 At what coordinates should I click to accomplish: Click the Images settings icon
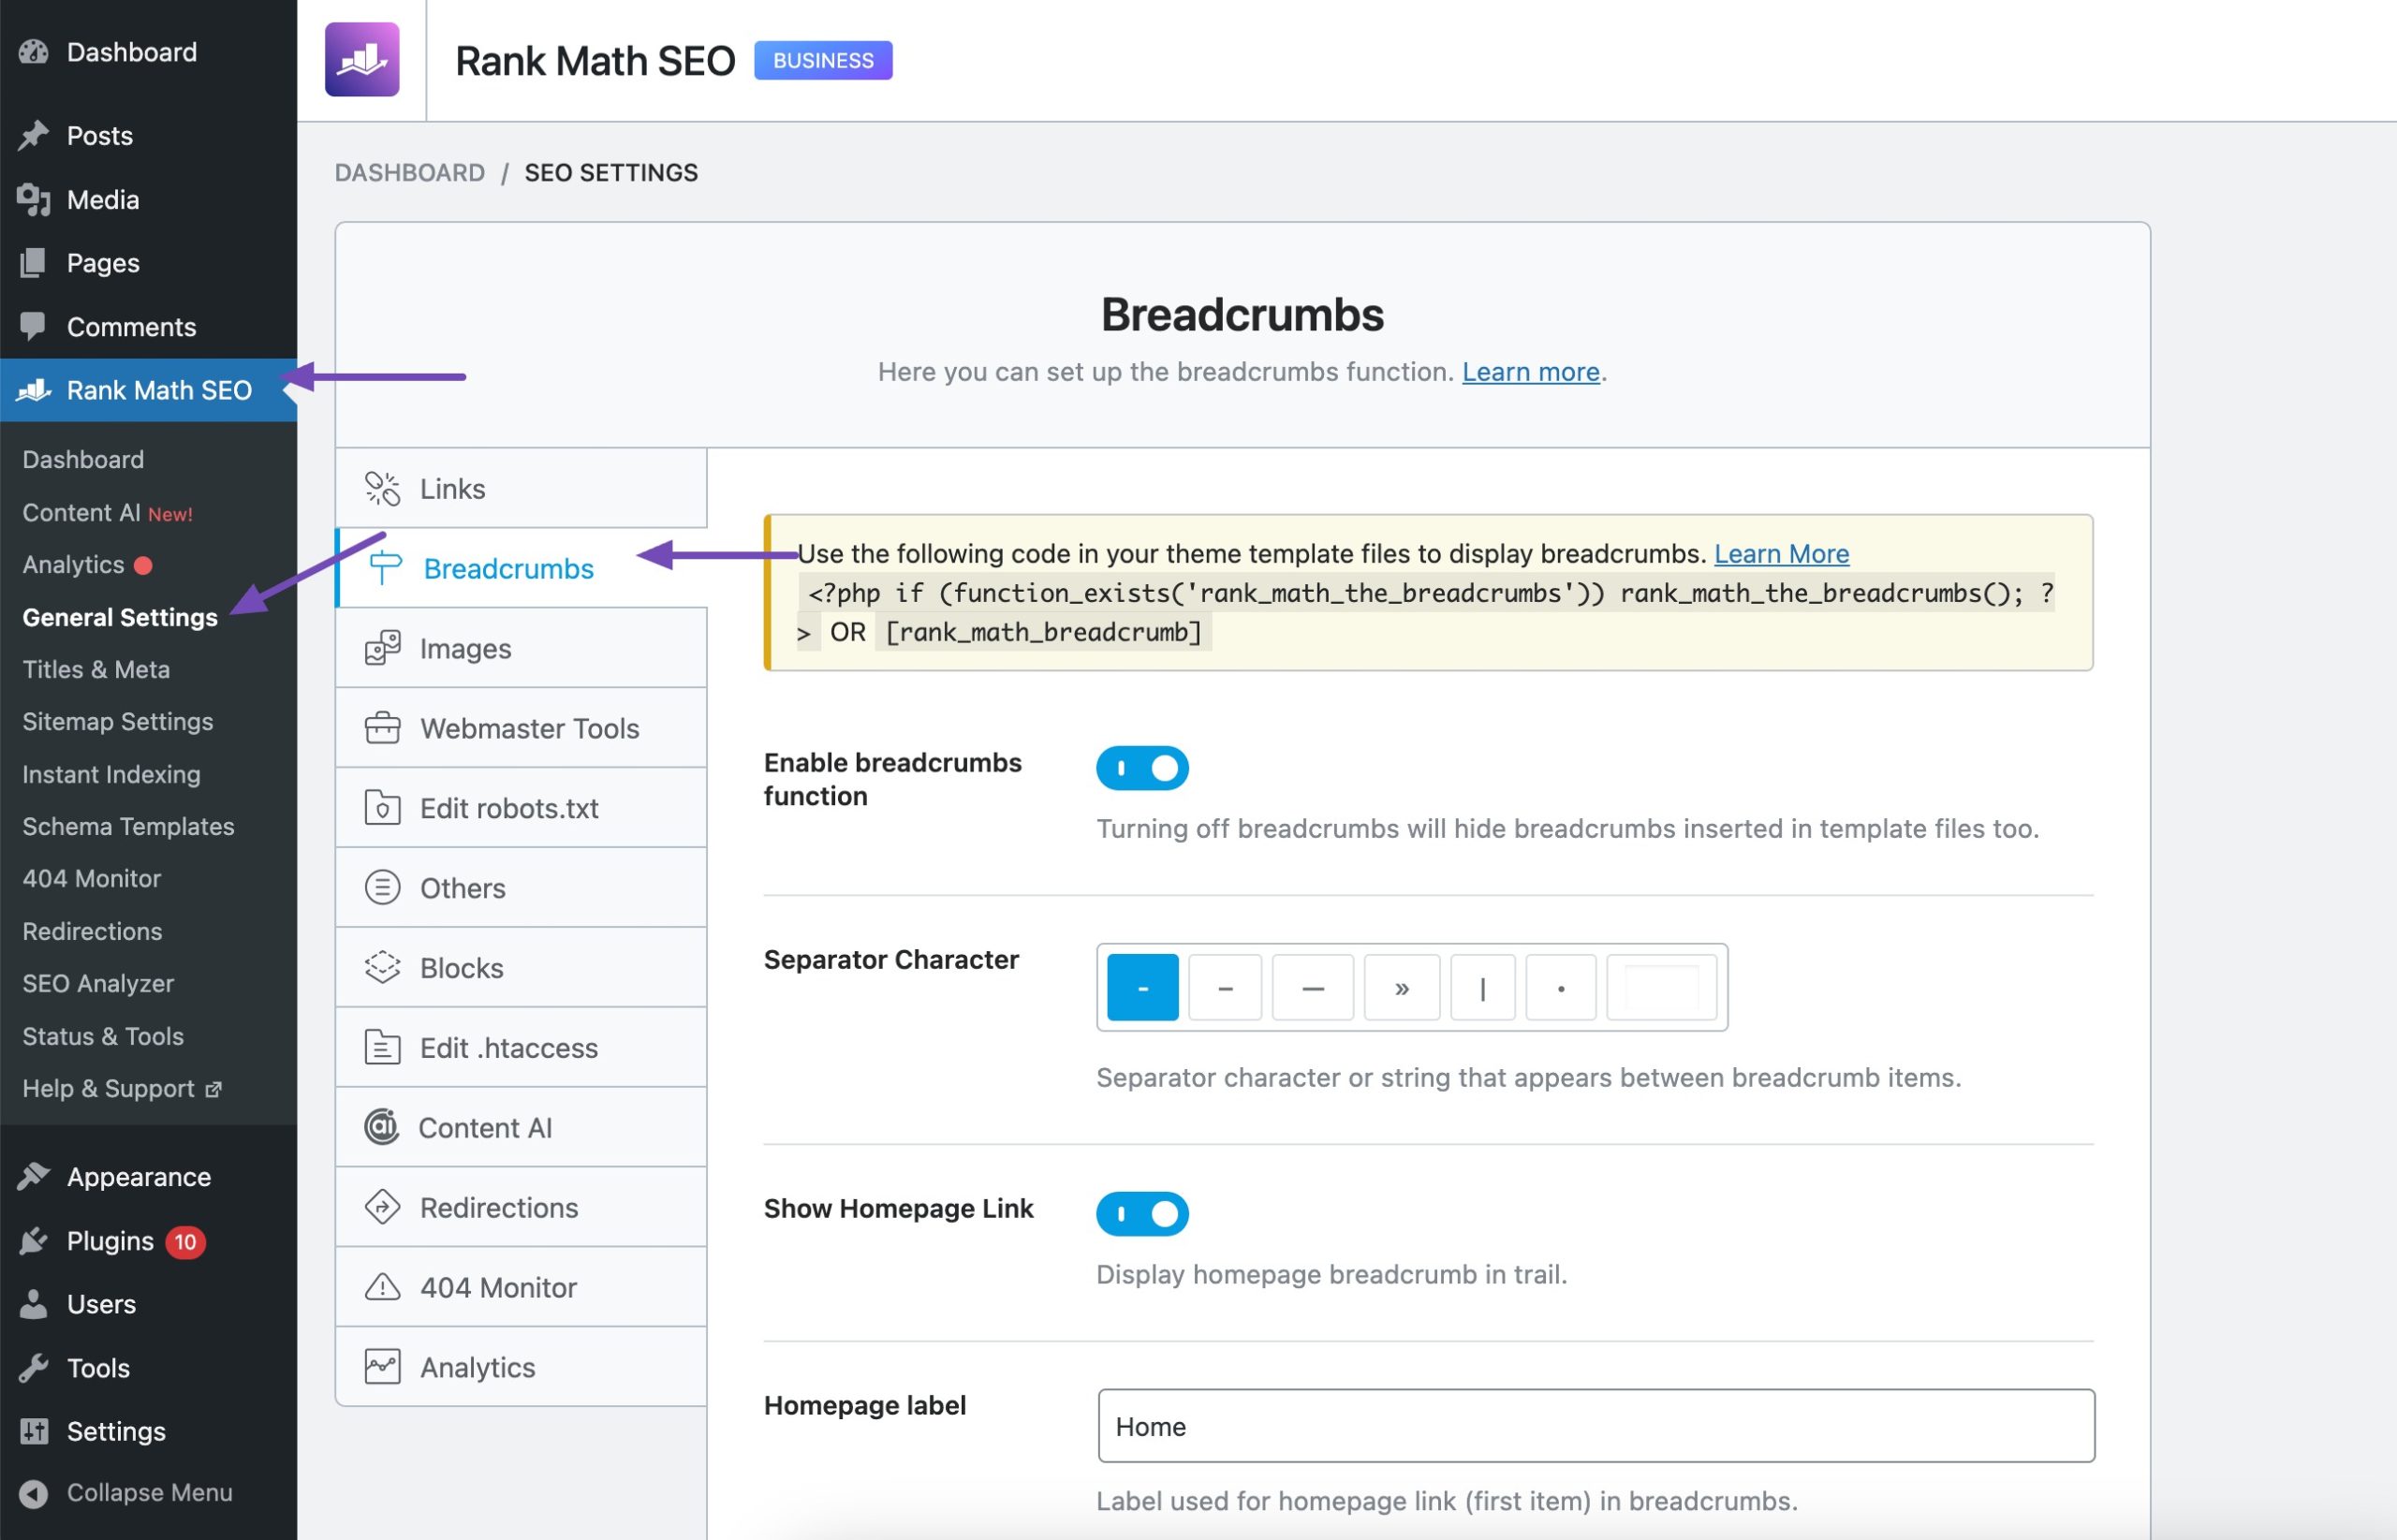pyautogui.click(x=382, y=648)
